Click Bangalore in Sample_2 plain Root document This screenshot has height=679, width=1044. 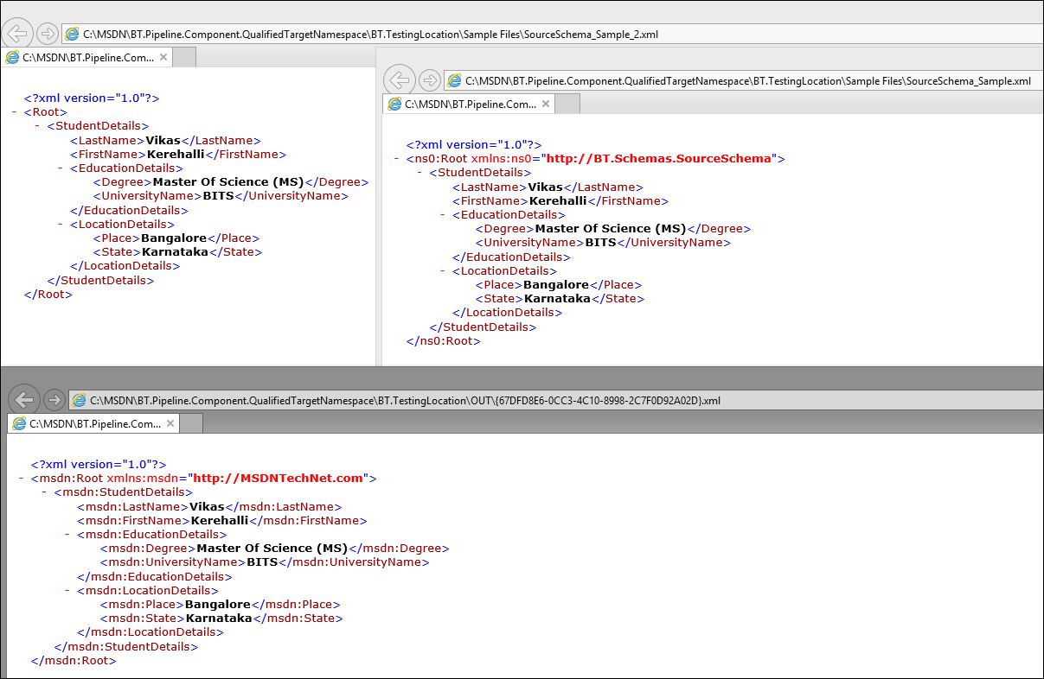tap(174, 238)
